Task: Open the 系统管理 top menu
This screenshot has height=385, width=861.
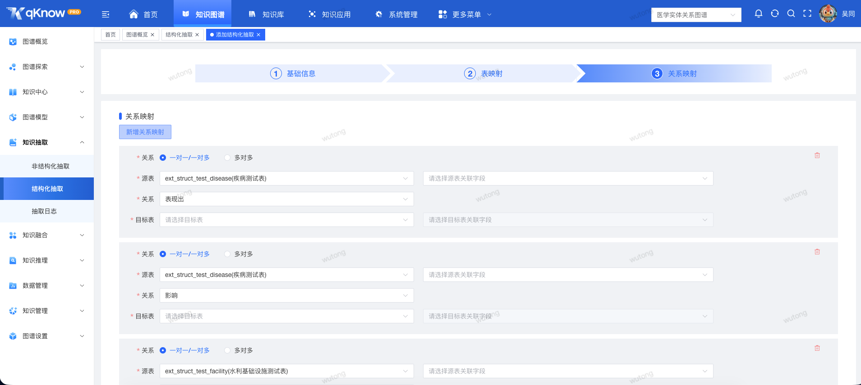Action: coord(396,14)
